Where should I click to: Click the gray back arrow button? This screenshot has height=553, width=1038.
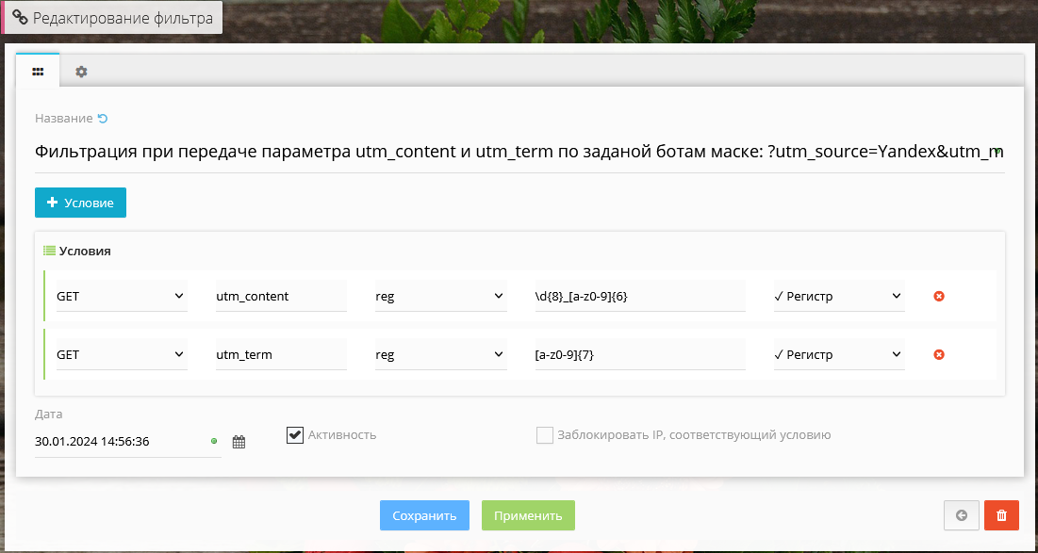point(961,515)
